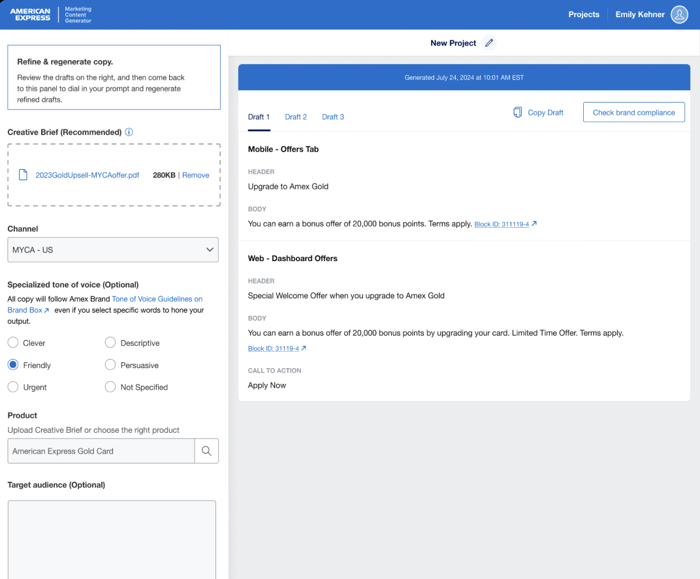Click the Target audience text area
This screenshot has height=579, width=700.
point(112,539)
